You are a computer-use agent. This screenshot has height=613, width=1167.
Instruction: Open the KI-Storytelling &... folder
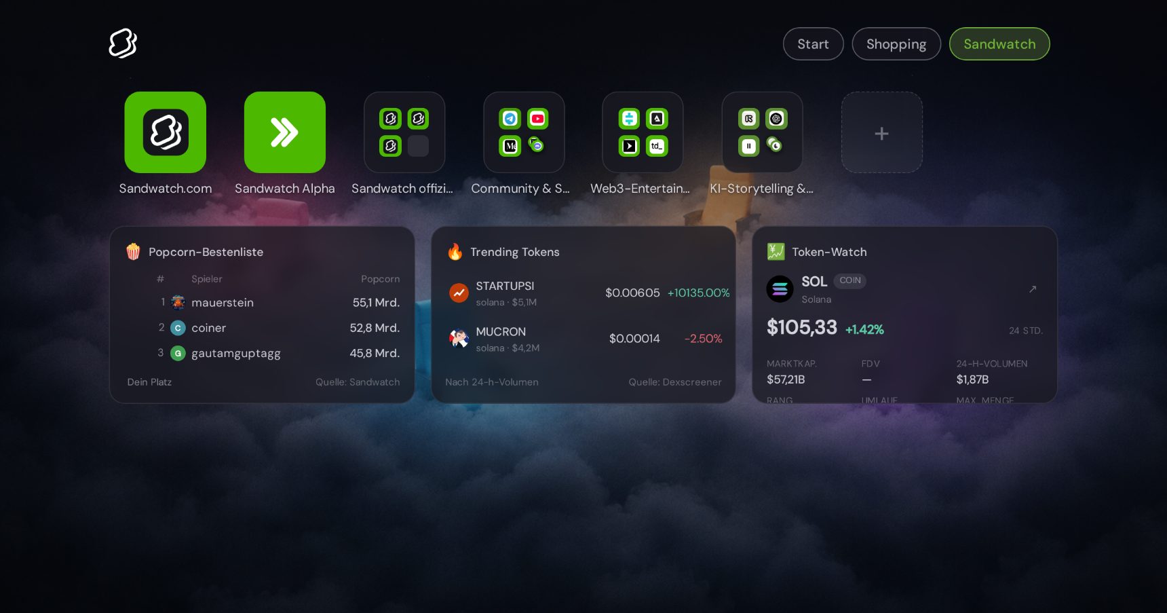(762, 132)
